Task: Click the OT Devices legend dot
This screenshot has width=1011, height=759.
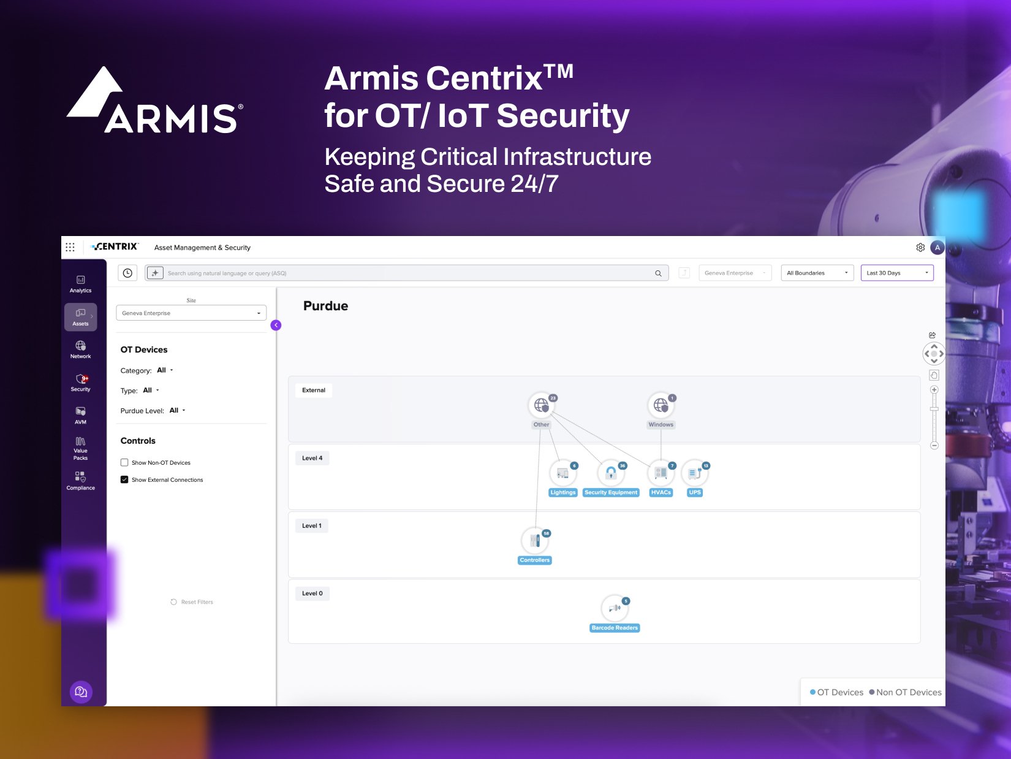Action: (x=812, y=692)
